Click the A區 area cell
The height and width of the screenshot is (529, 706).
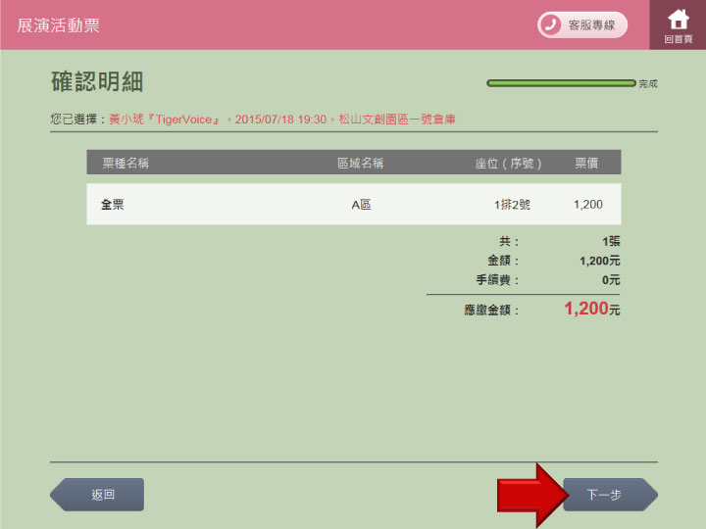(361, 205)
